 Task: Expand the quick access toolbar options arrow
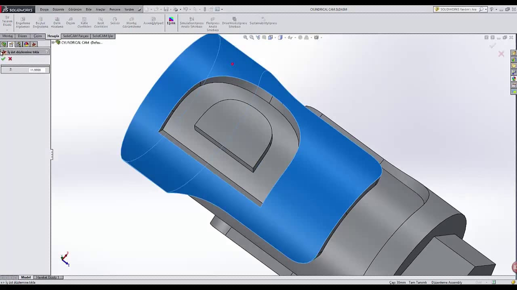pyautogui.click(x=222, y=9)
